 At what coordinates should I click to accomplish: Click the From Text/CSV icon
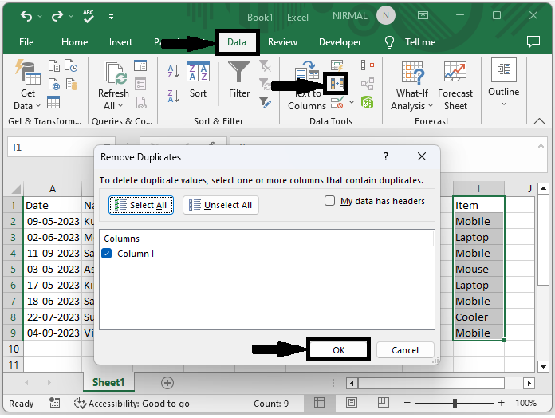tap(53, 66)
